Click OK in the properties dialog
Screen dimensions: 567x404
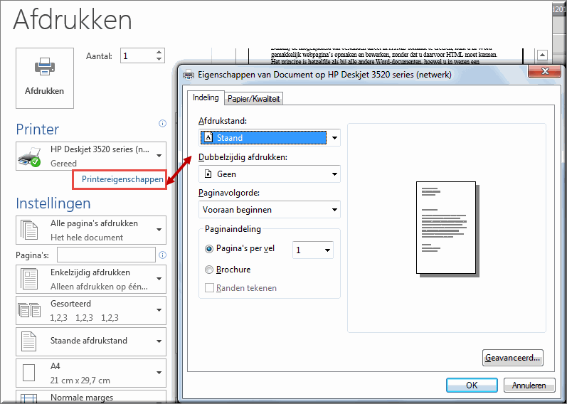pyautogui.click(x=472, y=386)
